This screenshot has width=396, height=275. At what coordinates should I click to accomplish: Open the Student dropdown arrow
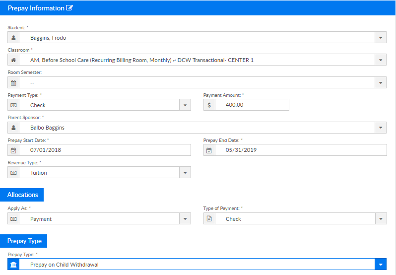381,38
